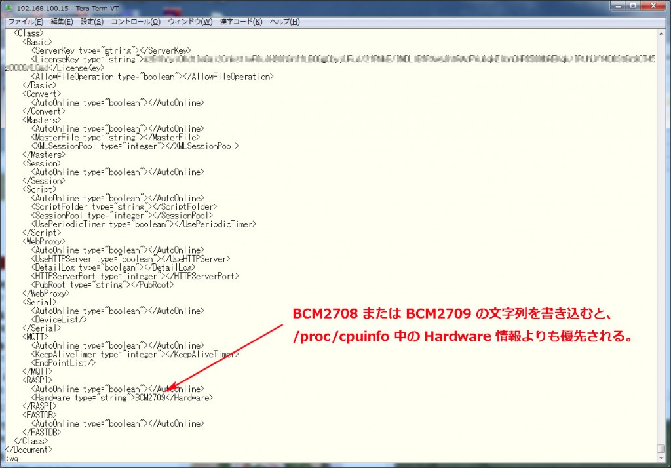
Task: Click the opening <Basic> tag line
Action: pos(37,42)
